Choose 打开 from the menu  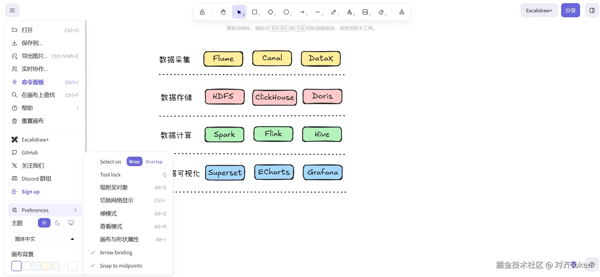pyautogui.click(x=45, y=30)
